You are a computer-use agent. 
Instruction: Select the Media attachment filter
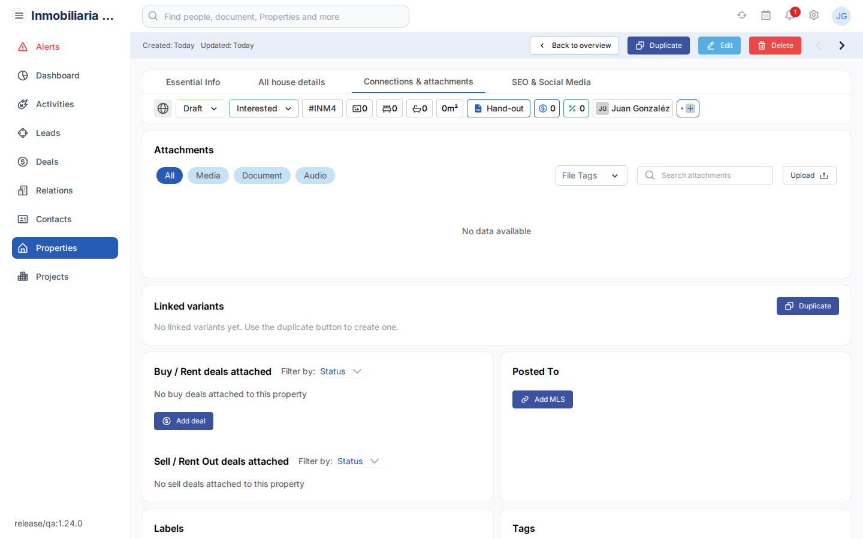click(x=208, y=175)
